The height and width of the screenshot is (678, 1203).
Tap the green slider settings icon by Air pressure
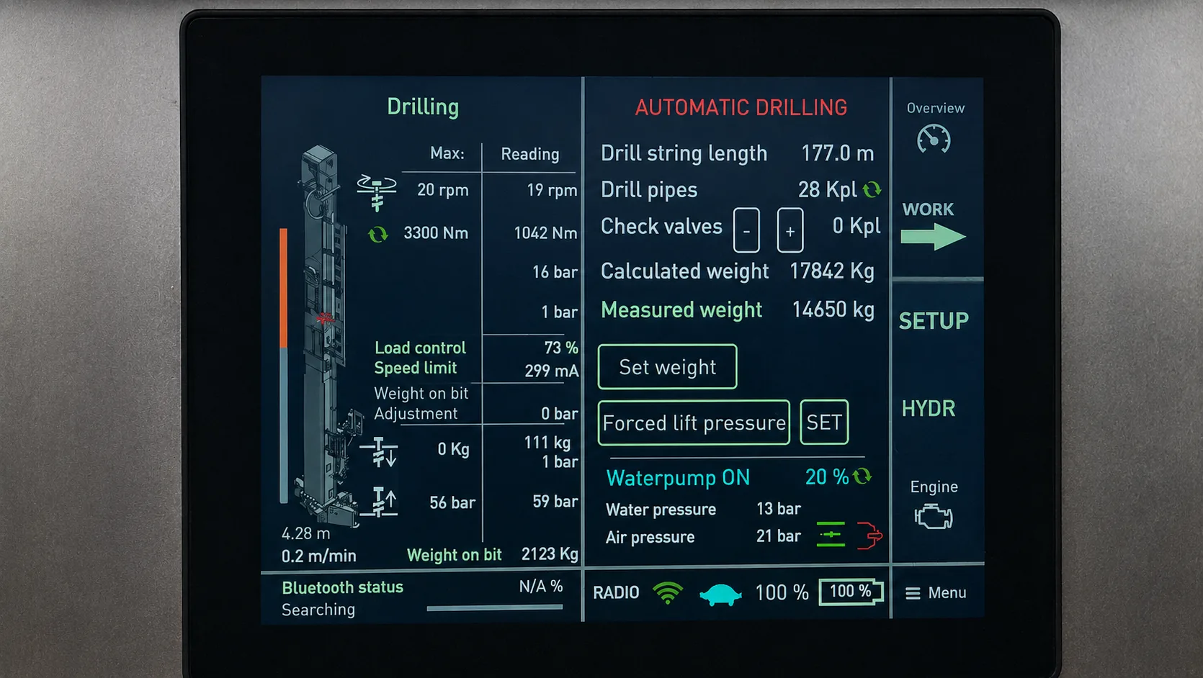[x=831, y=535]
